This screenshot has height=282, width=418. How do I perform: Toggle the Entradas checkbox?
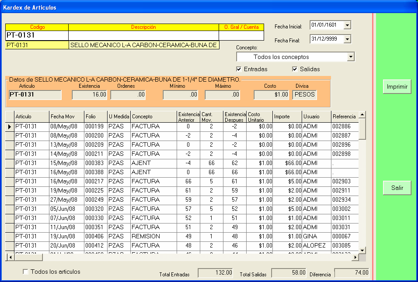point(239,69)
